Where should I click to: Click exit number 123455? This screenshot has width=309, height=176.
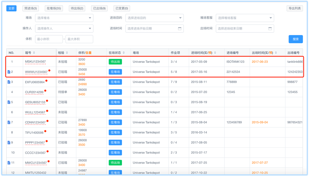point(293,92)
